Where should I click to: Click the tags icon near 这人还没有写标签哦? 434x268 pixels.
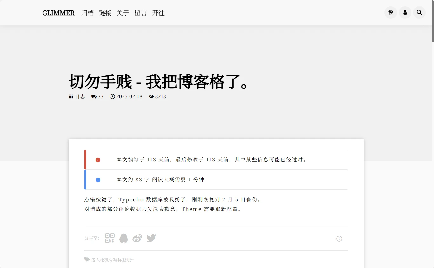pyautogui.click(x=87, y=259)
